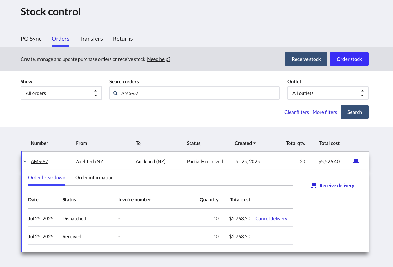Viewport: 393px width, 267px height.
Task: Select the Order information tab
Action: click(94, 178)
